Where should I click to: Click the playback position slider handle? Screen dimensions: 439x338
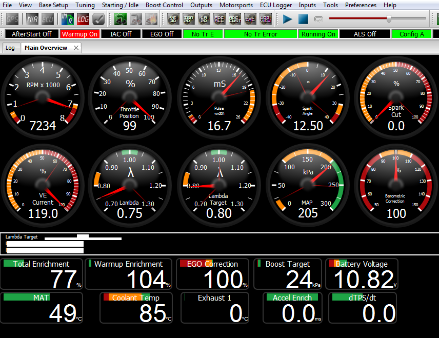(x=389, y=19)
